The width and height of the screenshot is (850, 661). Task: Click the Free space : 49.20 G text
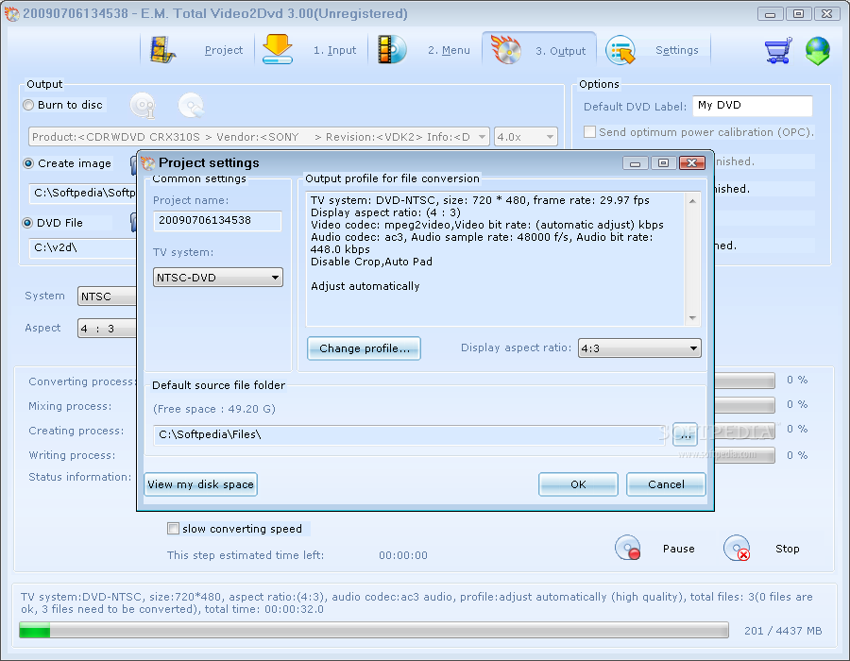214,409
